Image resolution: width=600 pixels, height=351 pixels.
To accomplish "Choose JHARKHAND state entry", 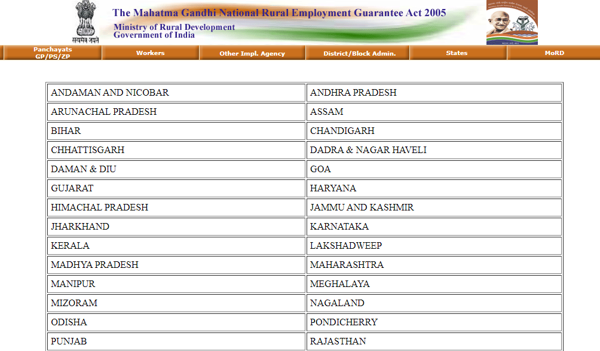I will click(80, 227).
